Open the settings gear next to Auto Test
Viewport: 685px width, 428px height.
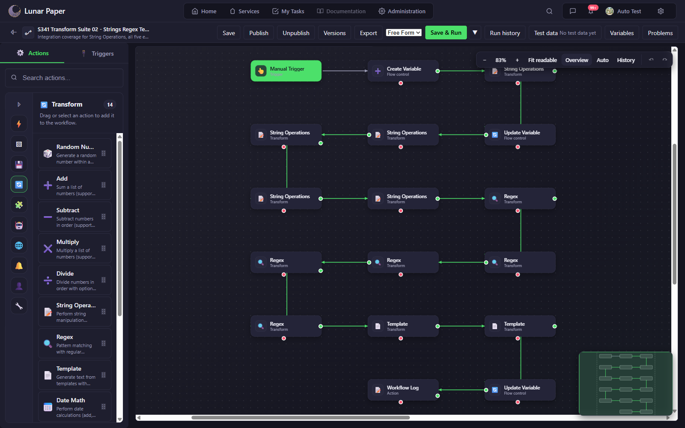pyautogui.click(x=661, y=11)
